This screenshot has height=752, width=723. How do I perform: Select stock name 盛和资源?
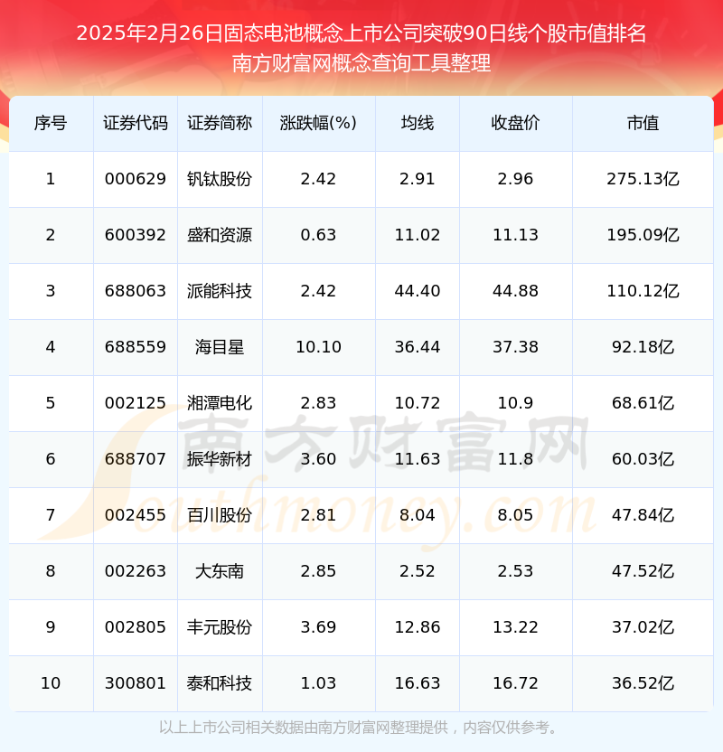[220, 235]
